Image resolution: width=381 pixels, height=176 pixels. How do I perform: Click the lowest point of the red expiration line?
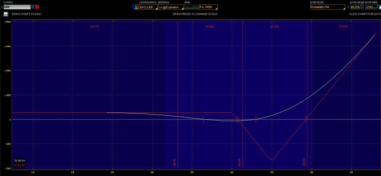(x=272, y=160)
